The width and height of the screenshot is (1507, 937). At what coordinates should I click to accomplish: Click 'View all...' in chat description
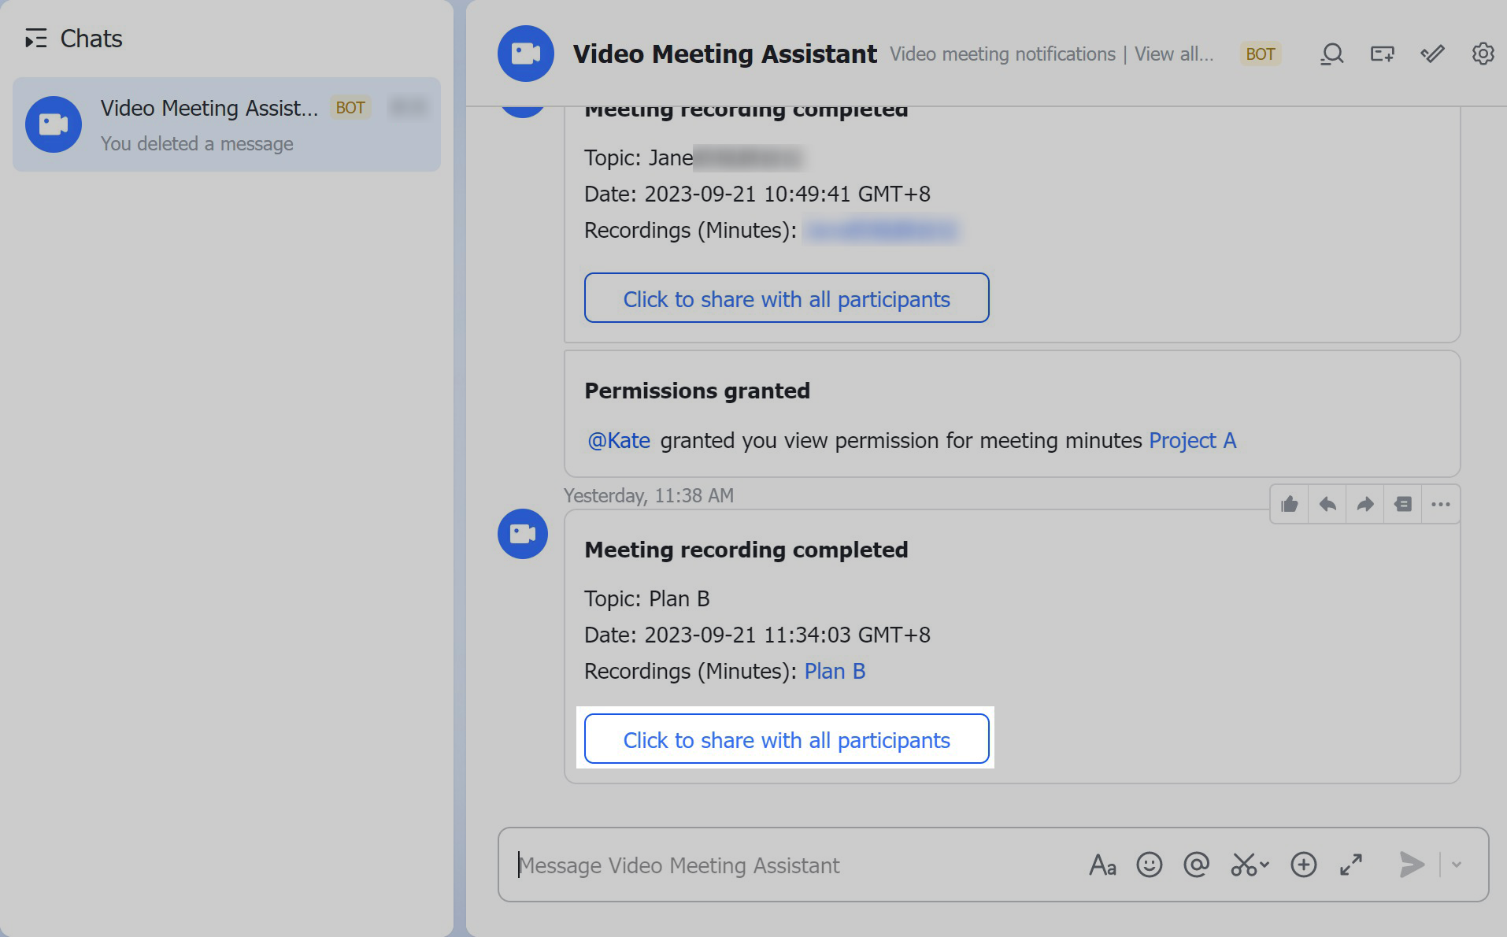coord(1174,54)
